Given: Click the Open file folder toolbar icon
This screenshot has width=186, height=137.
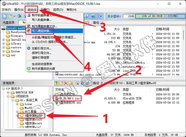Looking at the screenshot, I should point(10,16).
